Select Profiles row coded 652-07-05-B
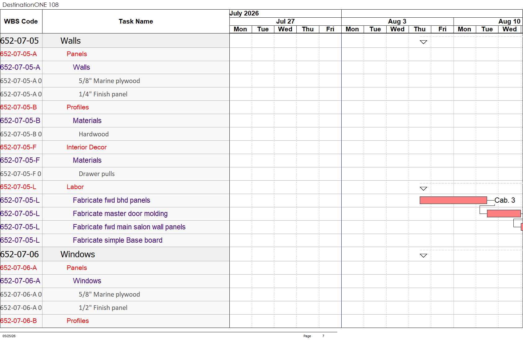Screen dimensions: 523x340 click(115, 107)
